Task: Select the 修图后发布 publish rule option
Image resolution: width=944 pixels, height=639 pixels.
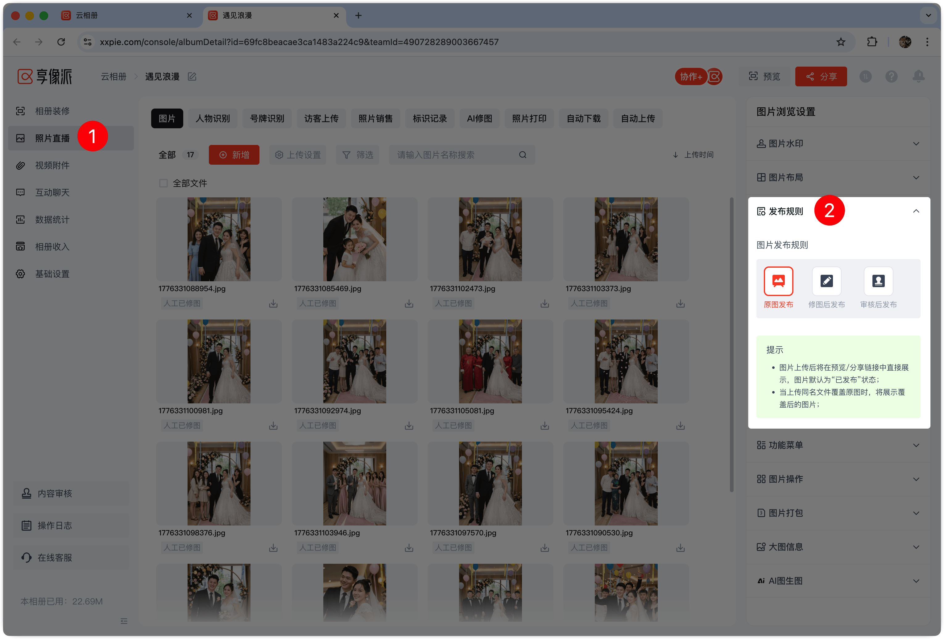Action: point(826,288)
